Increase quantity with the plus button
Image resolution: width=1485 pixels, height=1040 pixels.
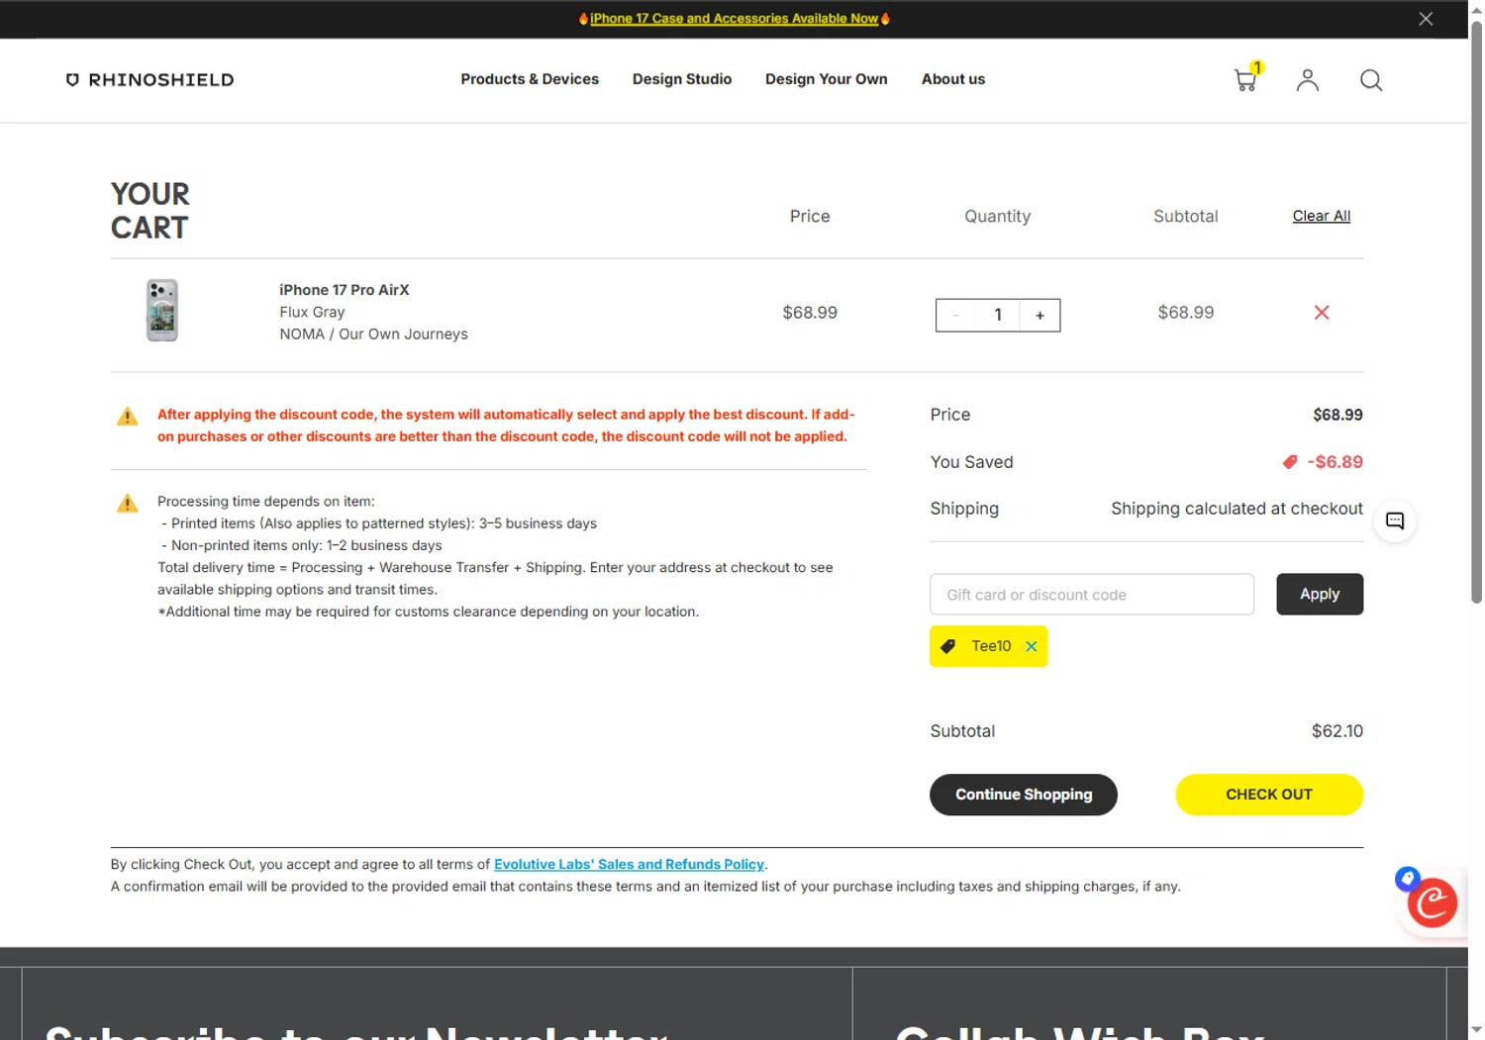point(1039,316)
